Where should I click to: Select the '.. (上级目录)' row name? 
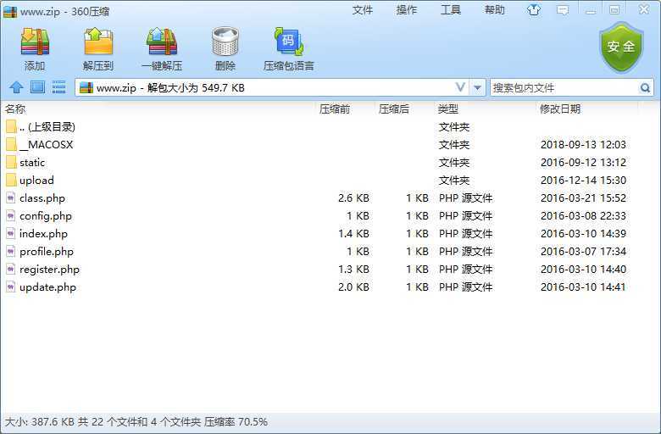point(47,126)
